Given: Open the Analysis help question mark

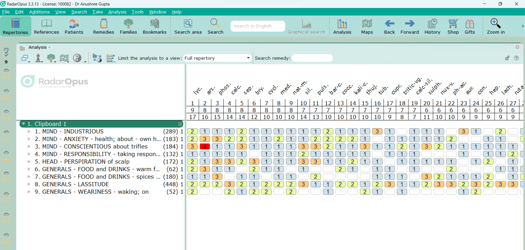Looking at the screenshot, I should 516,58.
